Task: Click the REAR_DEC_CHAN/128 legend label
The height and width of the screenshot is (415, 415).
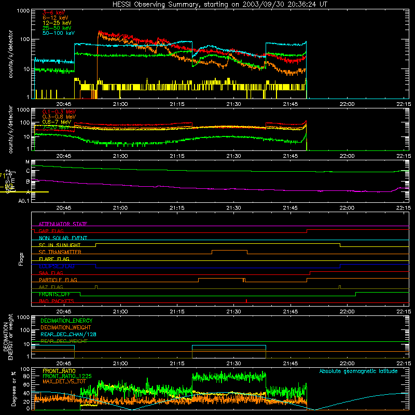Action: (x=68, y=334)
